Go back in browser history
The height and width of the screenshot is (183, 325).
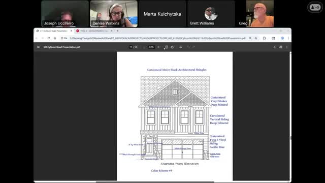pyautogui.click(x=37, y=38)
